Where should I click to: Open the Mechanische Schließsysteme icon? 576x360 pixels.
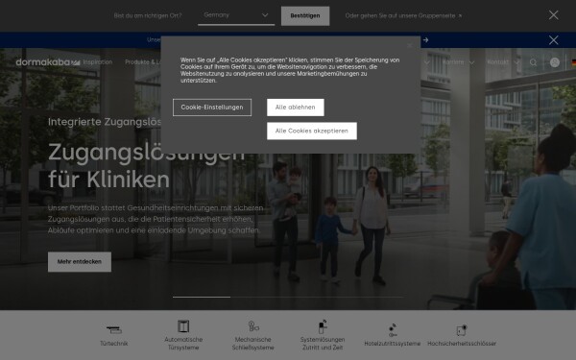(253, 326)
